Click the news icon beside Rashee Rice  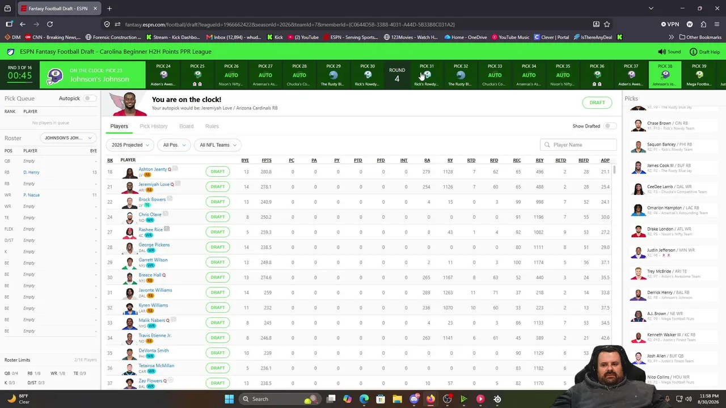coord(167,229)
